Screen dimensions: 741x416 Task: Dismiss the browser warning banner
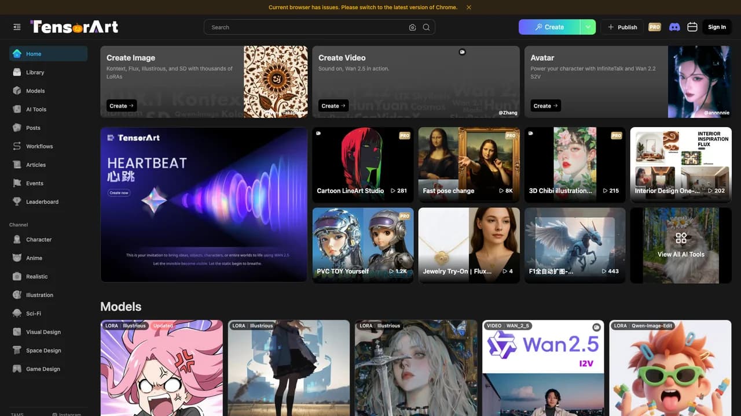469,8
